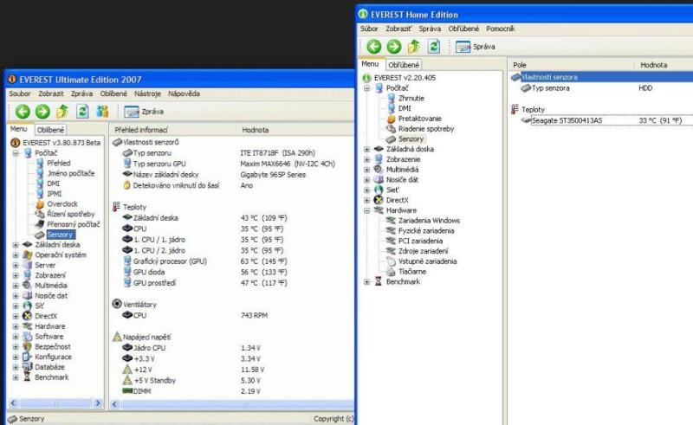Expand the Základní deska tree node
Image resolution: width=693 pixels, height=425 pixels.
coord(16,245)
